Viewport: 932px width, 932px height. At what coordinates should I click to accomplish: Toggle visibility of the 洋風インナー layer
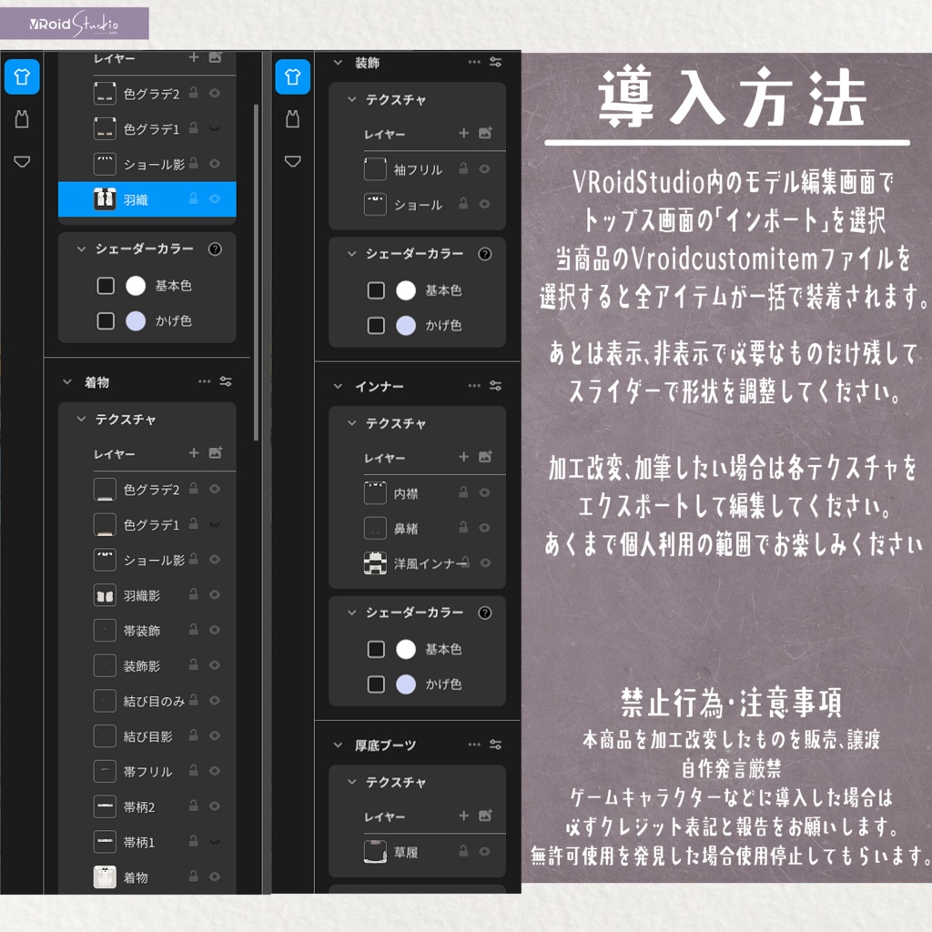tap(485, 562)
